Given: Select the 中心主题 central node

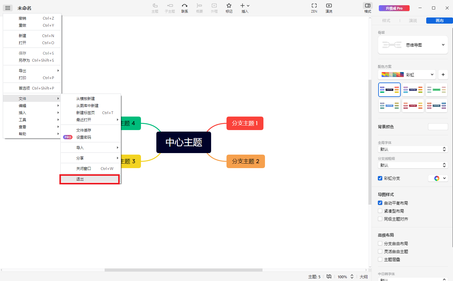Looking at the screenshot, I should pos(184,142).
